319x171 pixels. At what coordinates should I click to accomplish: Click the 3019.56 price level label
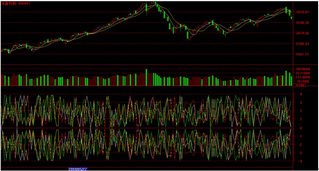coord(302,33)
